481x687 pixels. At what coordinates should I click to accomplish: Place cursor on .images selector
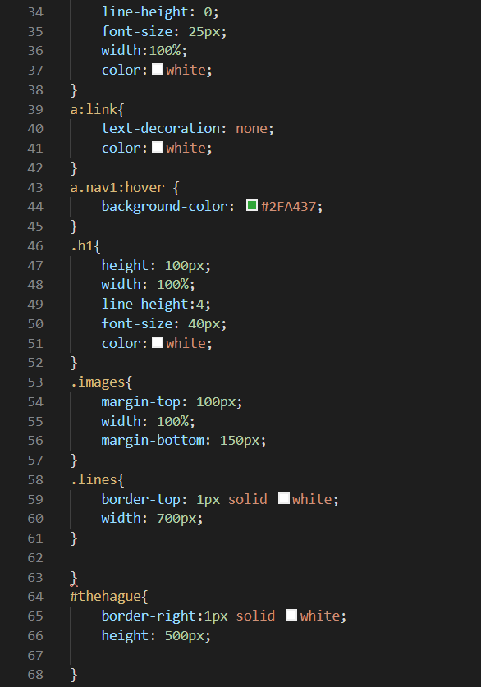point(98,382)
